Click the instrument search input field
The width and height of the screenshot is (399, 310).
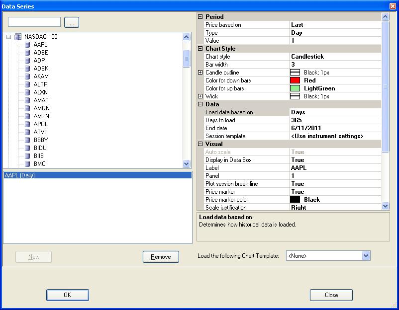click(34, 22)
